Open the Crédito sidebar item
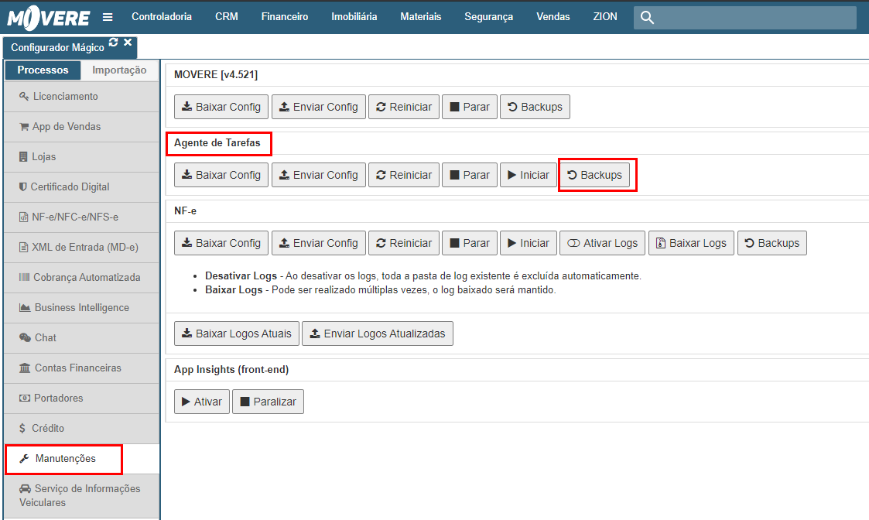 [x=81, y=428]
